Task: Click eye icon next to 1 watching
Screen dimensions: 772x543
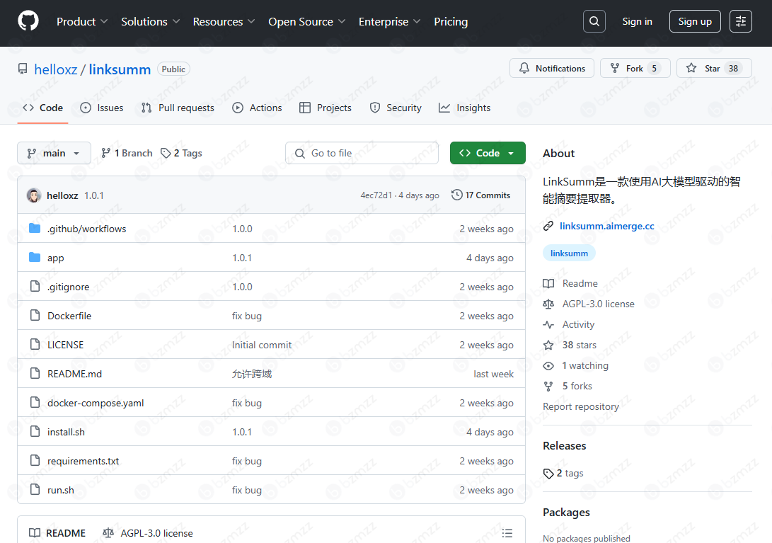Action: pos(548,365)
